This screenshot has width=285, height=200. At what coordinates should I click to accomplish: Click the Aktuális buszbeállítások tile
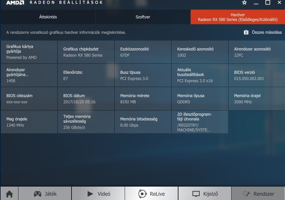(200, 75)
